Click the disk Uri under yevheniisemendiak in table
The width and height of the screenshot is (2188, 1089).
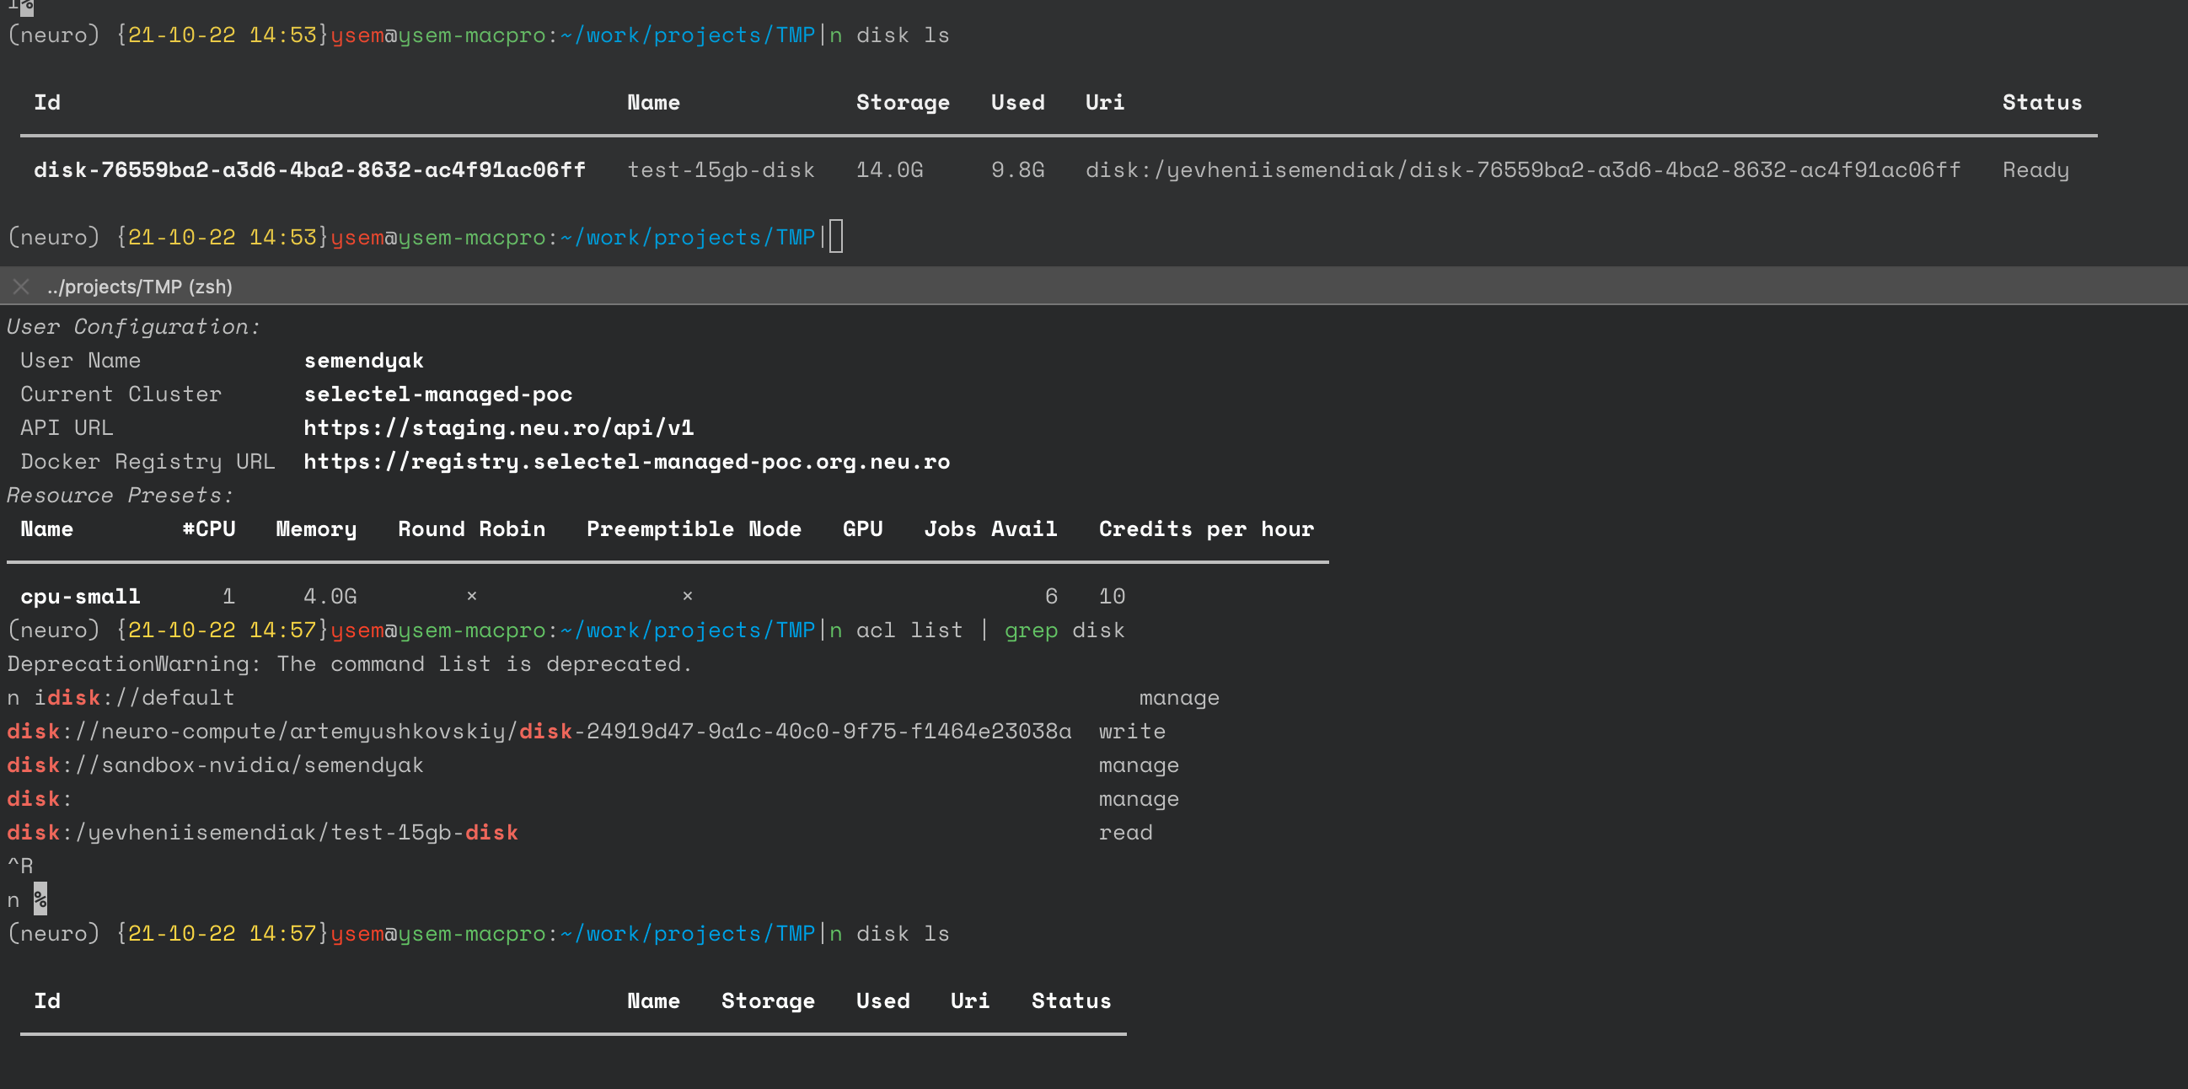pyautogui.click(x=1522, y=170)
